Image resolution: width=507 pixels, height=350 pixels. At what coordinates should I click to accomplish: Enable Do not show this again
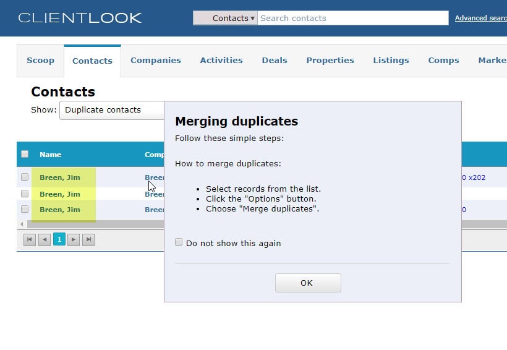[x=179, y=242]
